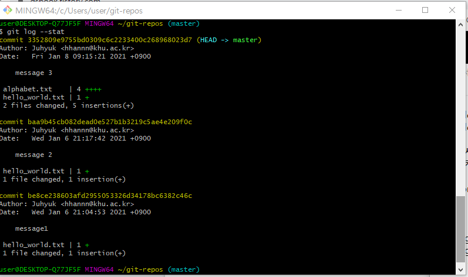468x277 pixels.
Task: Click the 'message 2' commit message
Action: tap(33, 155)
